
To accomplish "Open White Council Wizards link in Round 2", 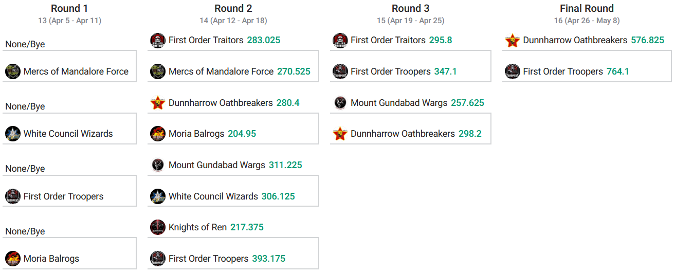I will pos(213,196).
